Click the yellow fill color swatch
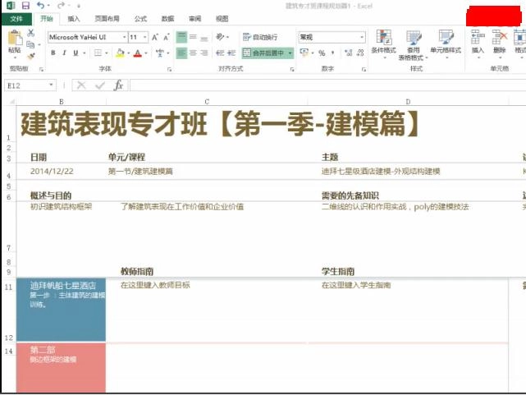 pyautogui.click(x=120, y=53)
